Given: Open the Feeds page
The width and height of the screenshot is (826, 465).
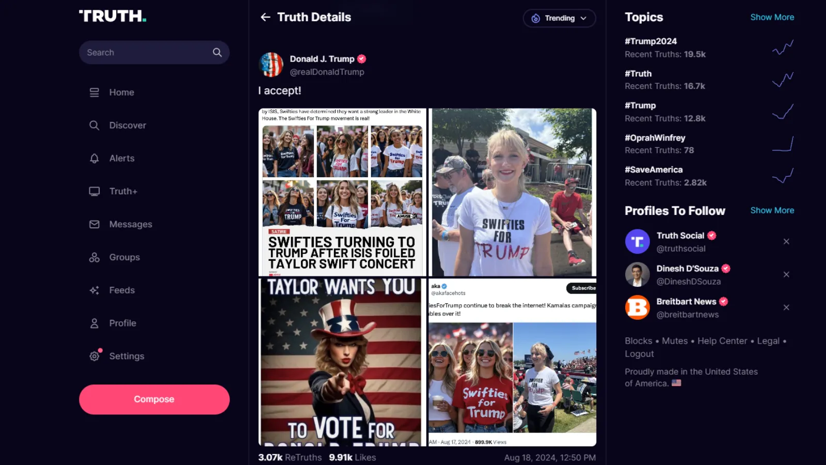Looking at the screenshot, I should [122, 290].
